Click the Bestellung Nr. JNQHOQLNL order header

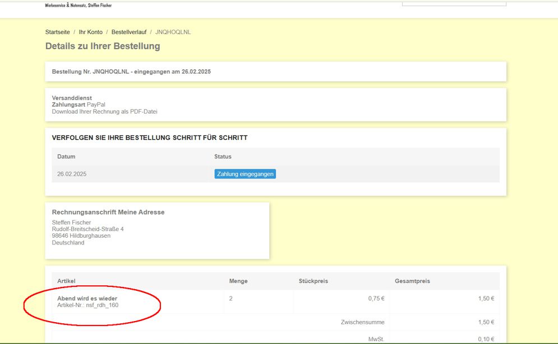point(131,72)
